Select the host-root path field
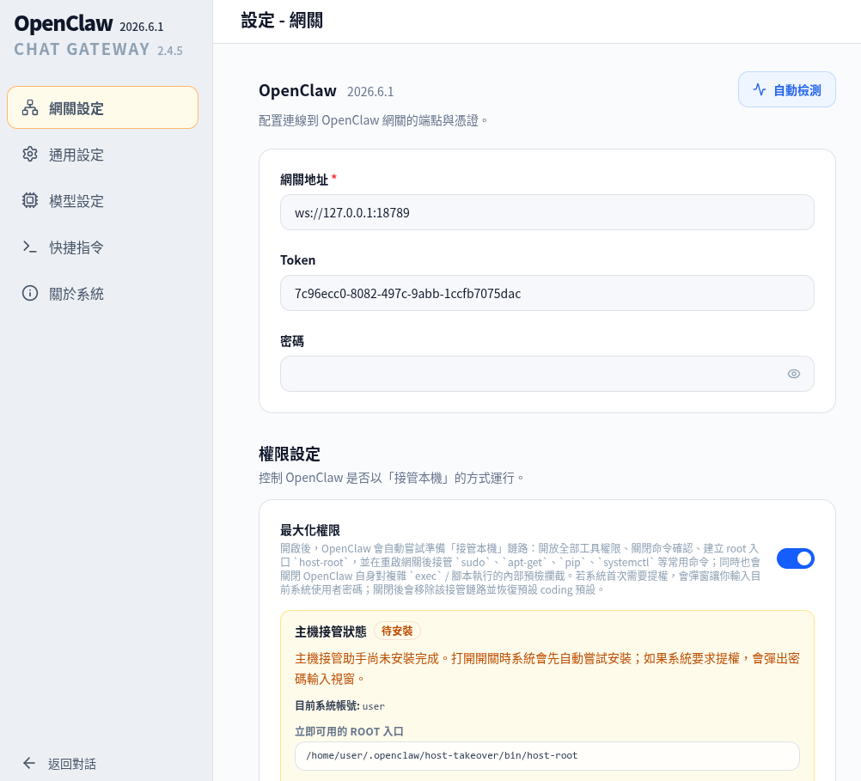The height and width of the screenshot is (781, 861). click(547, 756)
